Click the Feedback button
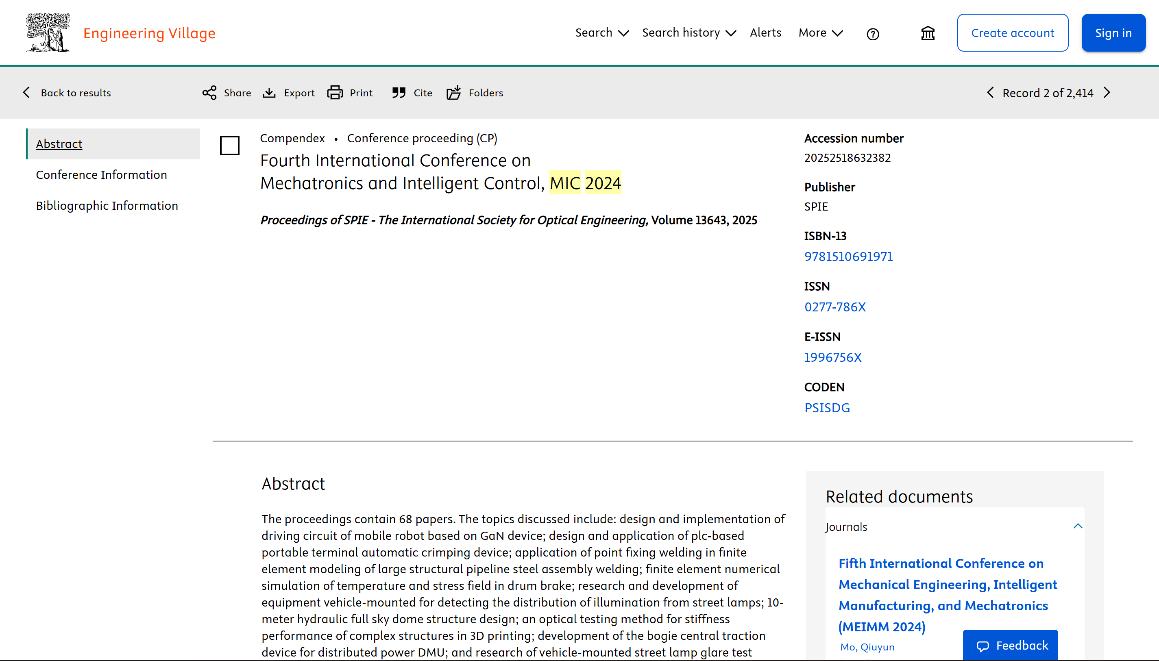 (x=1010, y=645)
